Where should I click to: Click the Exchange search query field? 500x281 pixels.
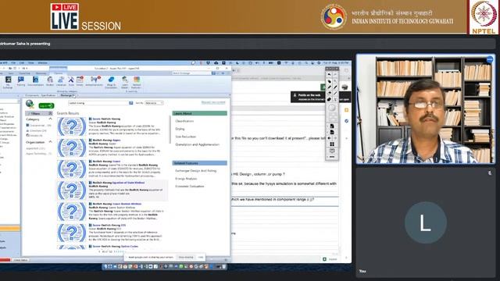[98, 103]
